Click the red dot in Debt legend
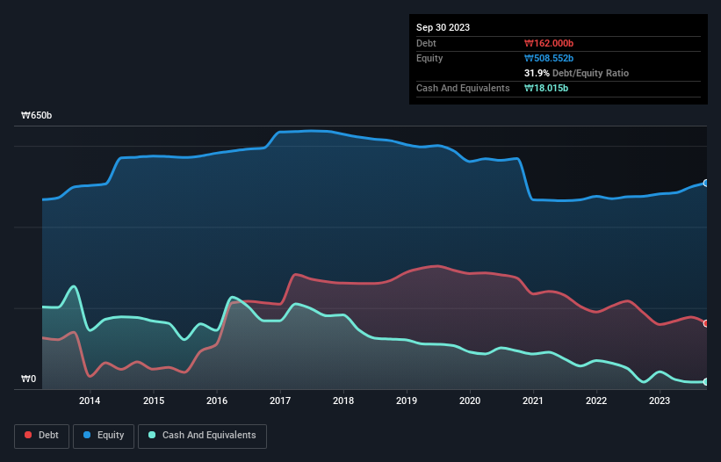This screenshot has height=462, width=721. coord(30,435)
